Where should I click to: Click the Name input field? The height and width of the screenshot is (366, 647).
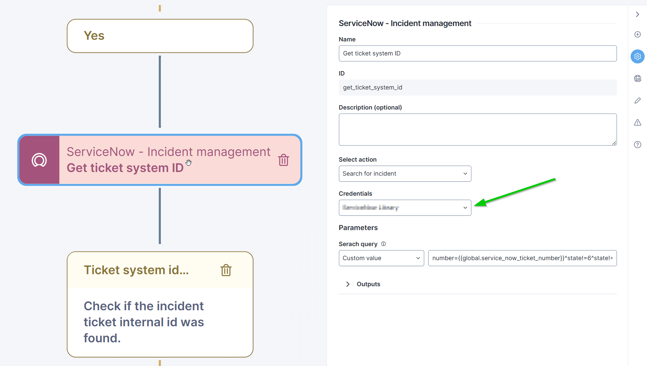tap(477, 53)
